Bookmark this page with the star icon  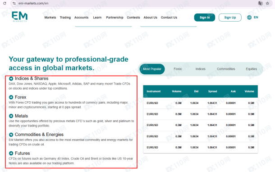pos(267,3)
